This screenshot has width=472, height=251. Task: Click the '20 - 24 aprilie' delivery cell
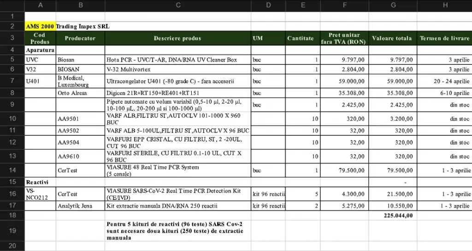coord(445,81)
